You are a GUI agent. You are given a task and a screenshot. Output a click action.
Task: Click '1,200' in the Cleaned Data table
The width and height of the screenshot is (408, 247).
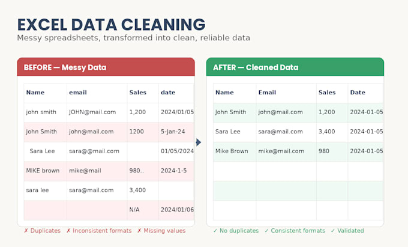(326, 112)
